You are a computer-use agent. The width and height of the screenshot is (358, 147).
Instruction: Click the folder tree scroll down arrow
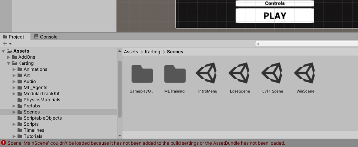(x=120, y=136)
